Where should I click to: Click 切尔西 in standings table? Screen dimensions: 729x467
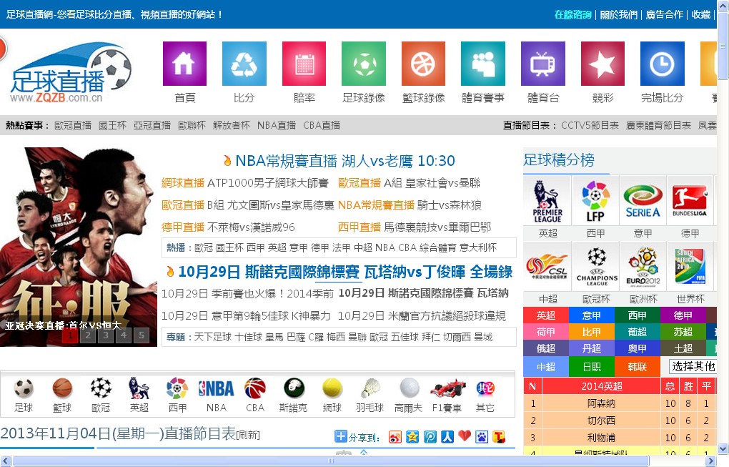601,421
